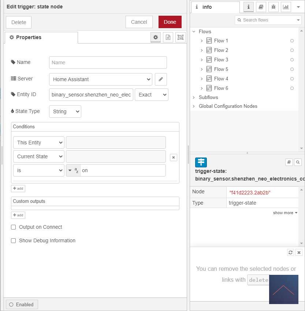
Task: Click the Name input field
Action: [x=108, y=62]
